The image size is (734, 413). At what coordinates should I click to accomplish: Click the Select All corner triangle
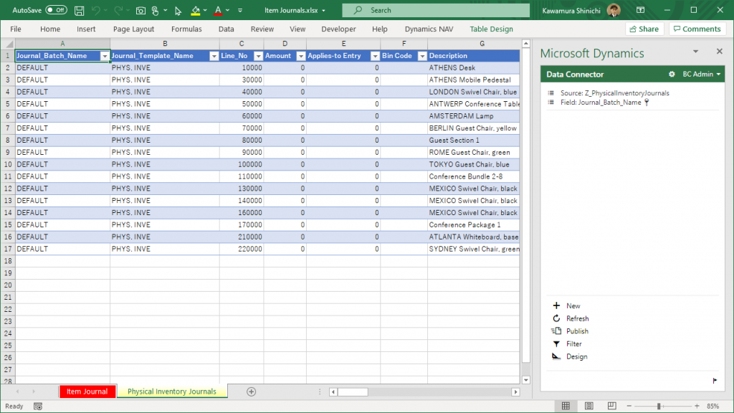pyautogui.click(x=8, y=44)
